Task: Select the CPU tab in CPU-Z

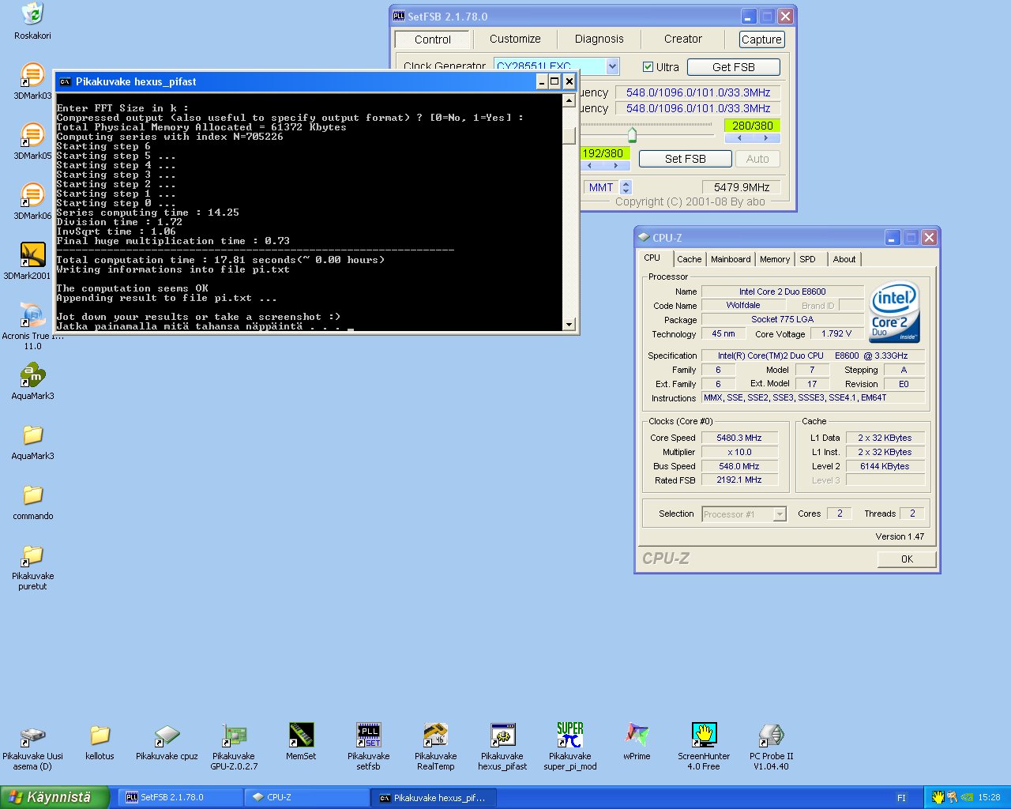Action: [x=652, y=258]
